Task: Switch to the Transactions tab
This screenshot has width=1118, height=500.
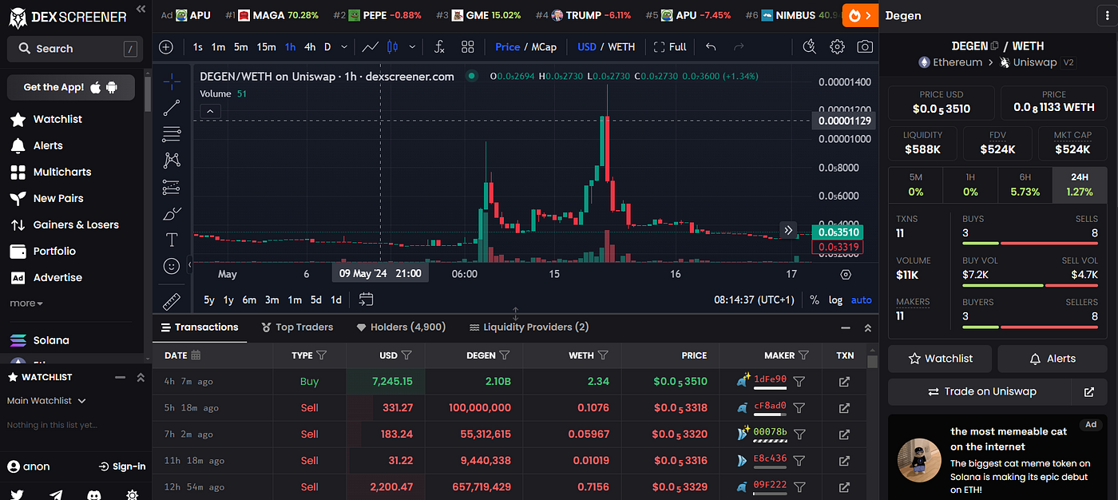Action: (x=200, y=327)
